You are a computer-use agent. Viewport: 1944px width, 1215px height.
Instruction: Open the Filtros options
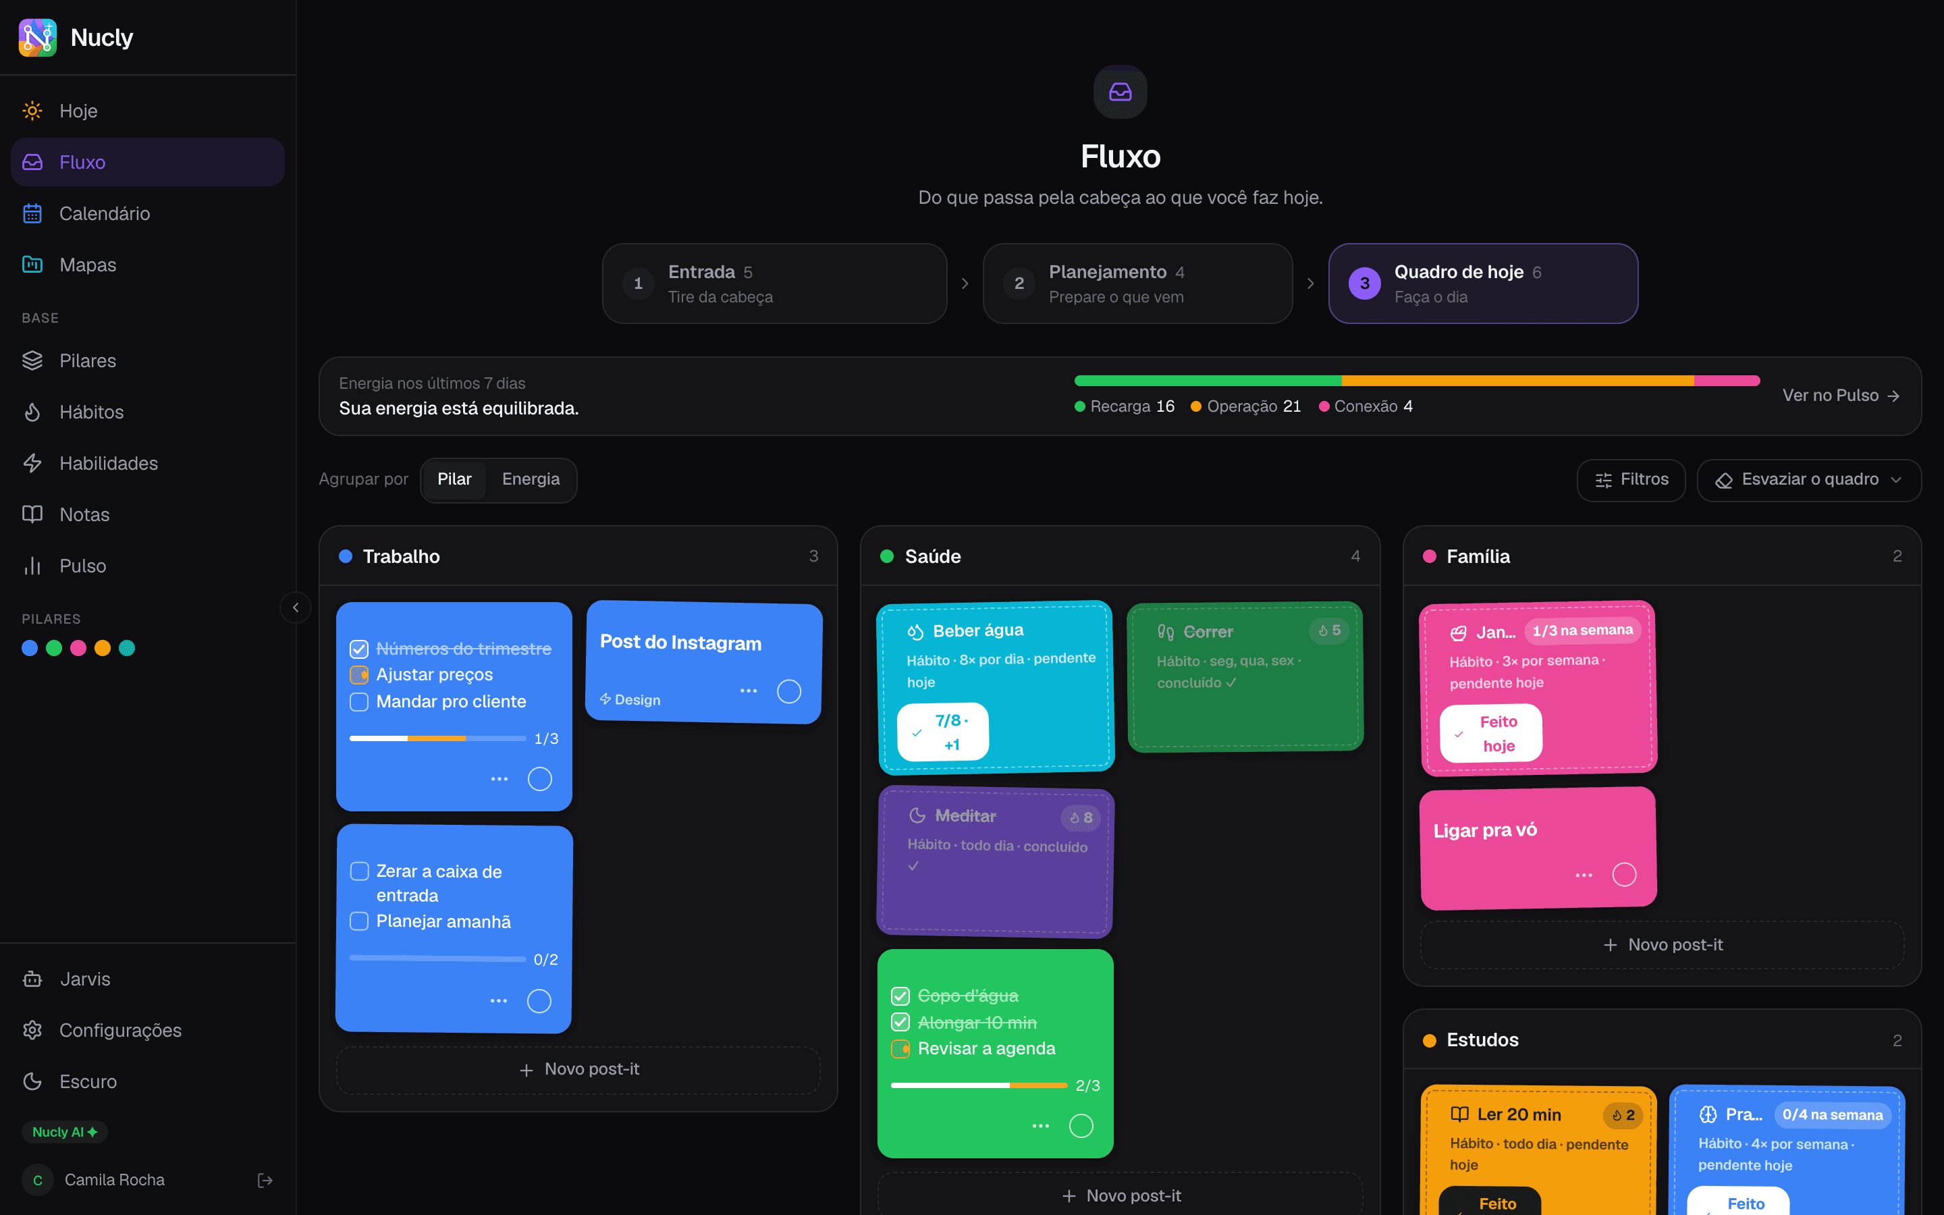pos(1631,480)
